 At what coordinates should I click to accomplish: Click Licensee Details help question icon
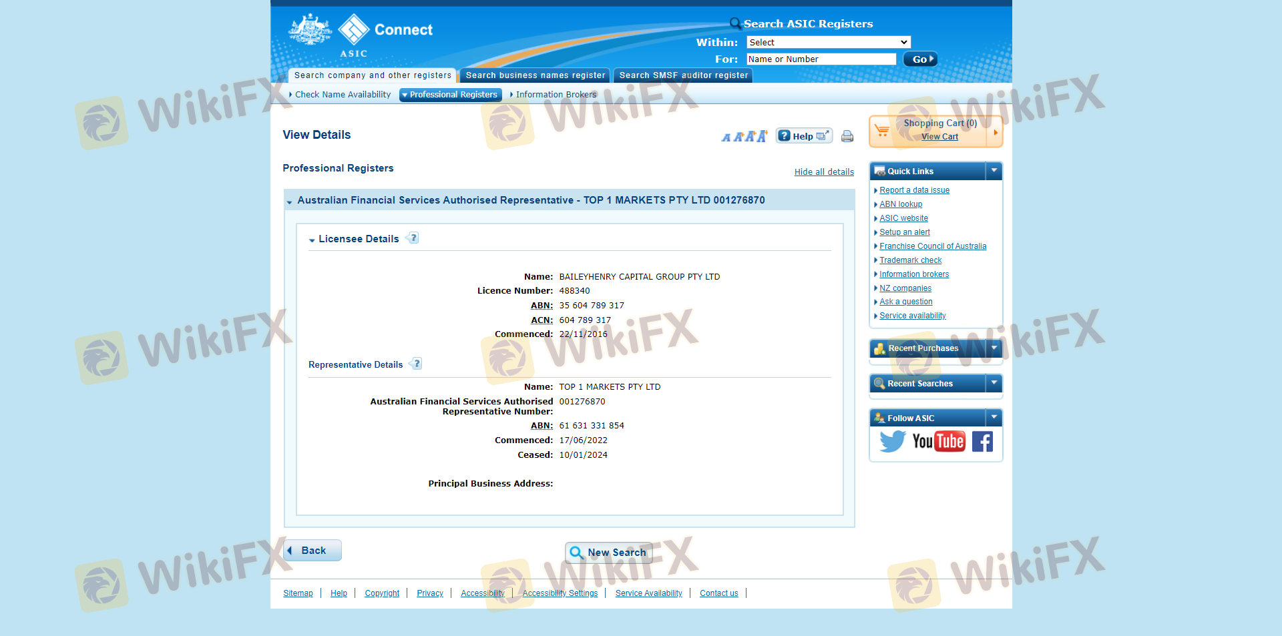[413, 238]
